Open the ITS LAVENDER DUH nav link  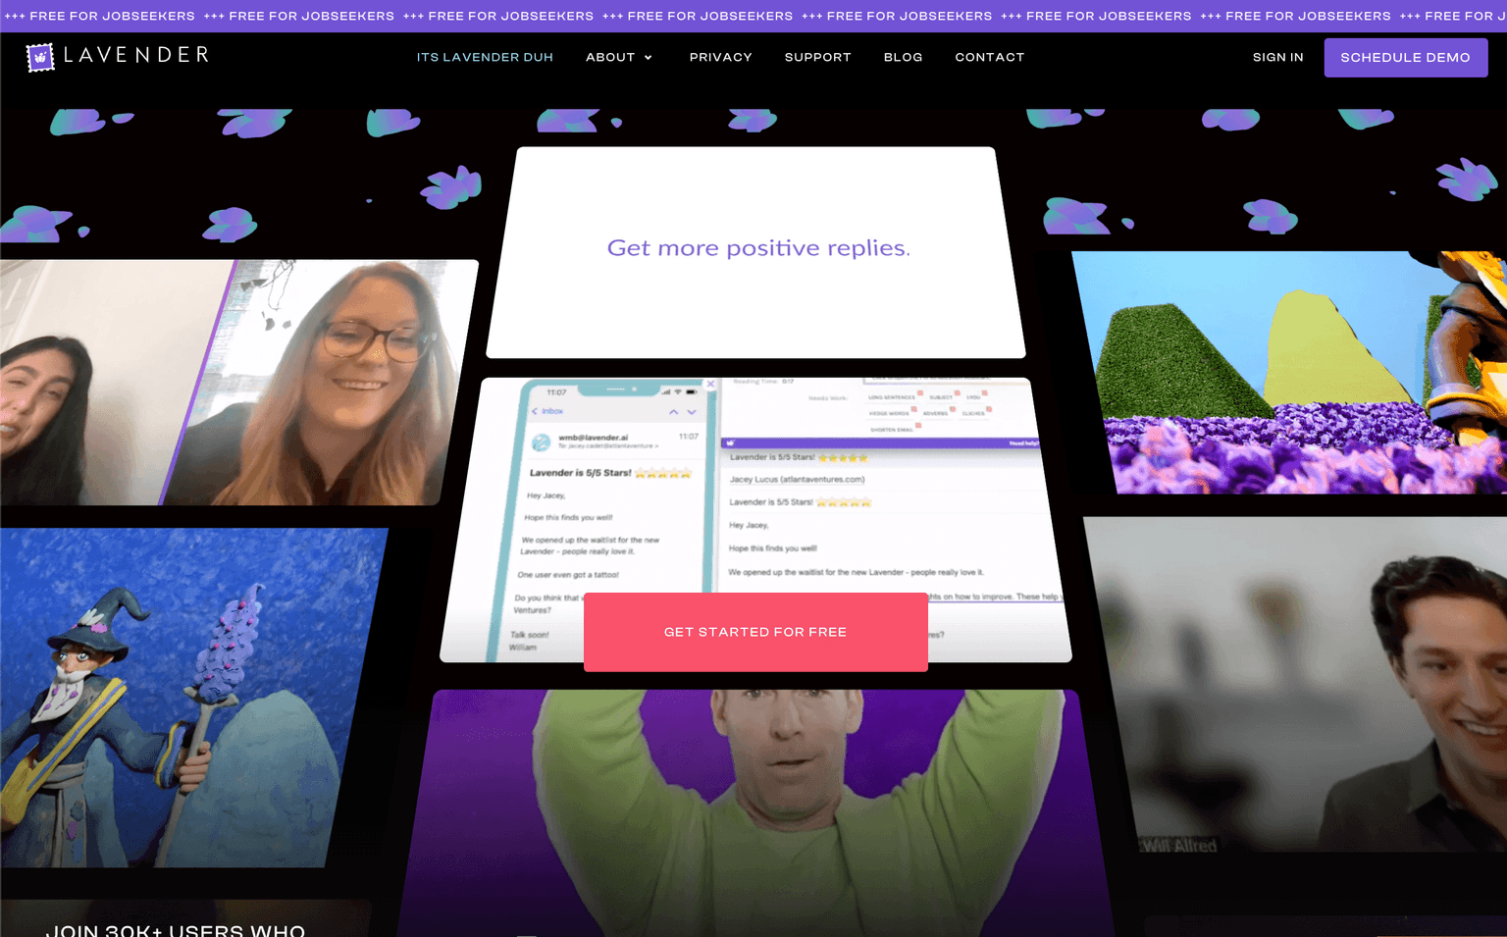coord(485,58)
